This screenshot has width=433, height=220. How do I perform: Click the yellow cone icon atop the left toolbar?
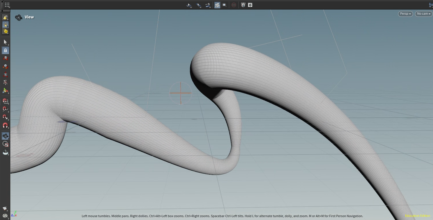pyautogui.click(x=5, y=18)
